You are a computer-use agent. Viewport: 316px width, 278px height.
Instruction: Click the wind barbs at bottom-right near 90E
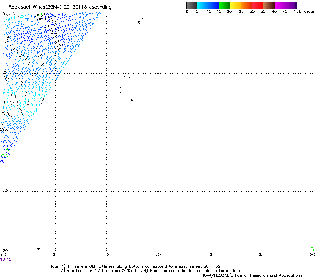coord(311,248)
